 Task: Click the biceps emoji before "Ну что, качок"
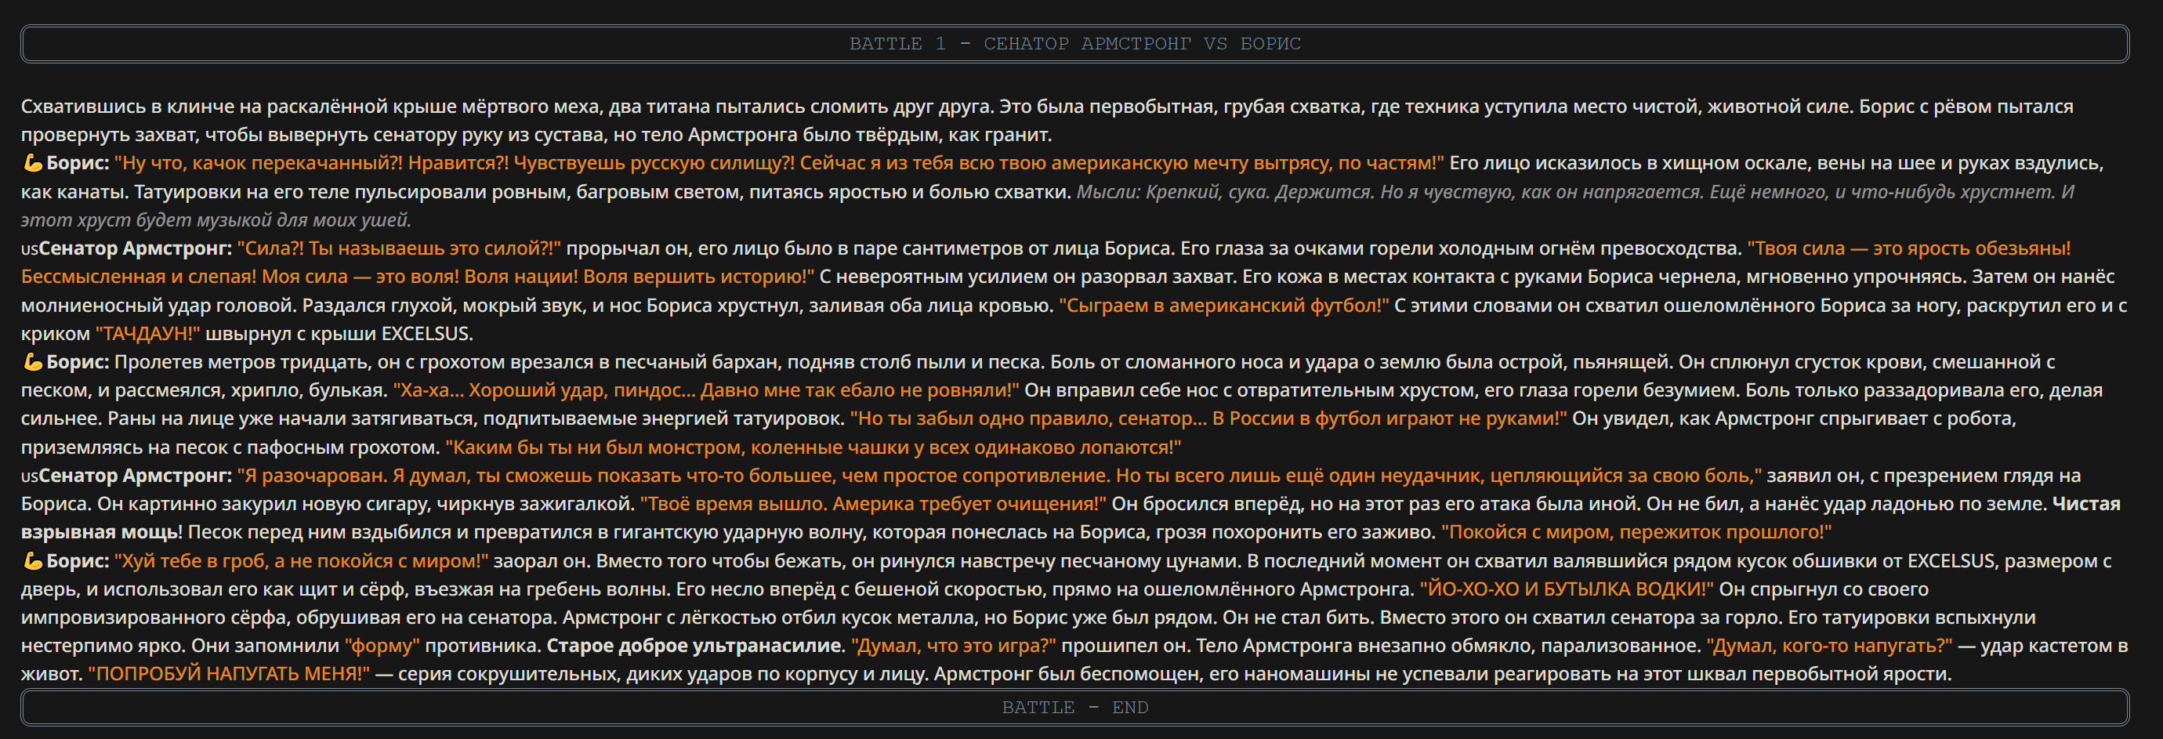[x=32, y=163]
